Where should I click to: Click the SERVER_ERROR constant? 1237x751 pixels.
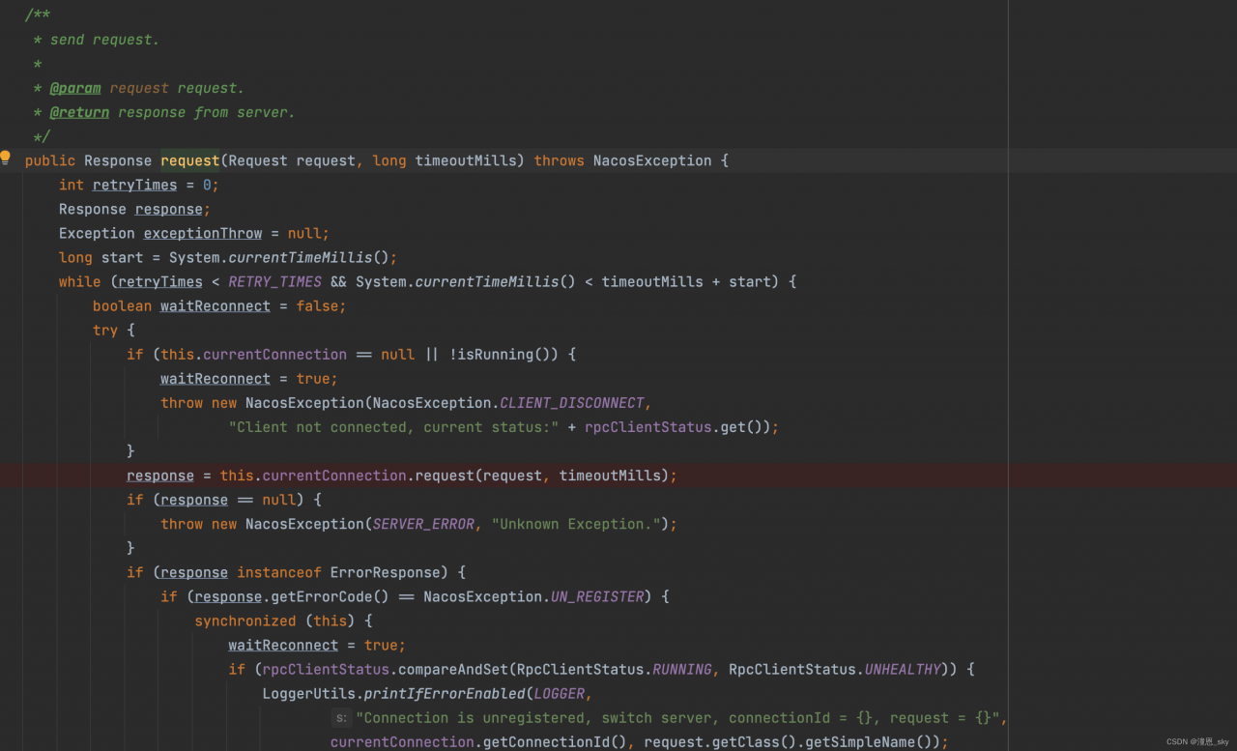coord(423,524)
